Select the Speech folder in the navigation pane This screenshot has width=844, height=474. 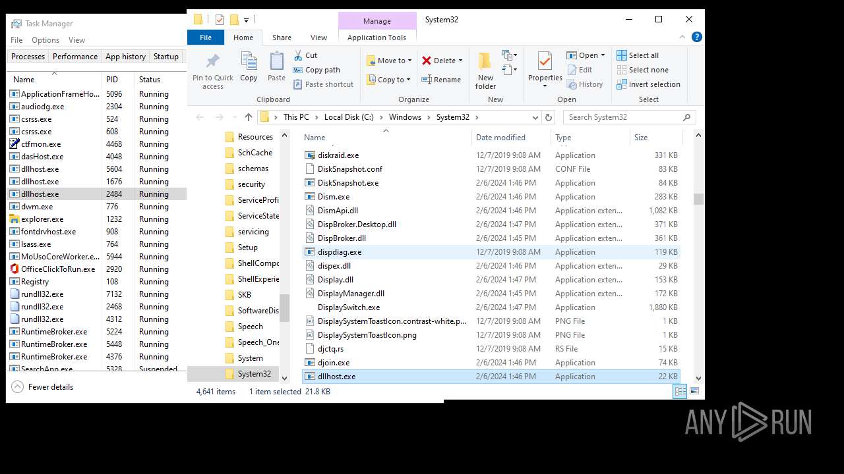(x=250, y=327)
